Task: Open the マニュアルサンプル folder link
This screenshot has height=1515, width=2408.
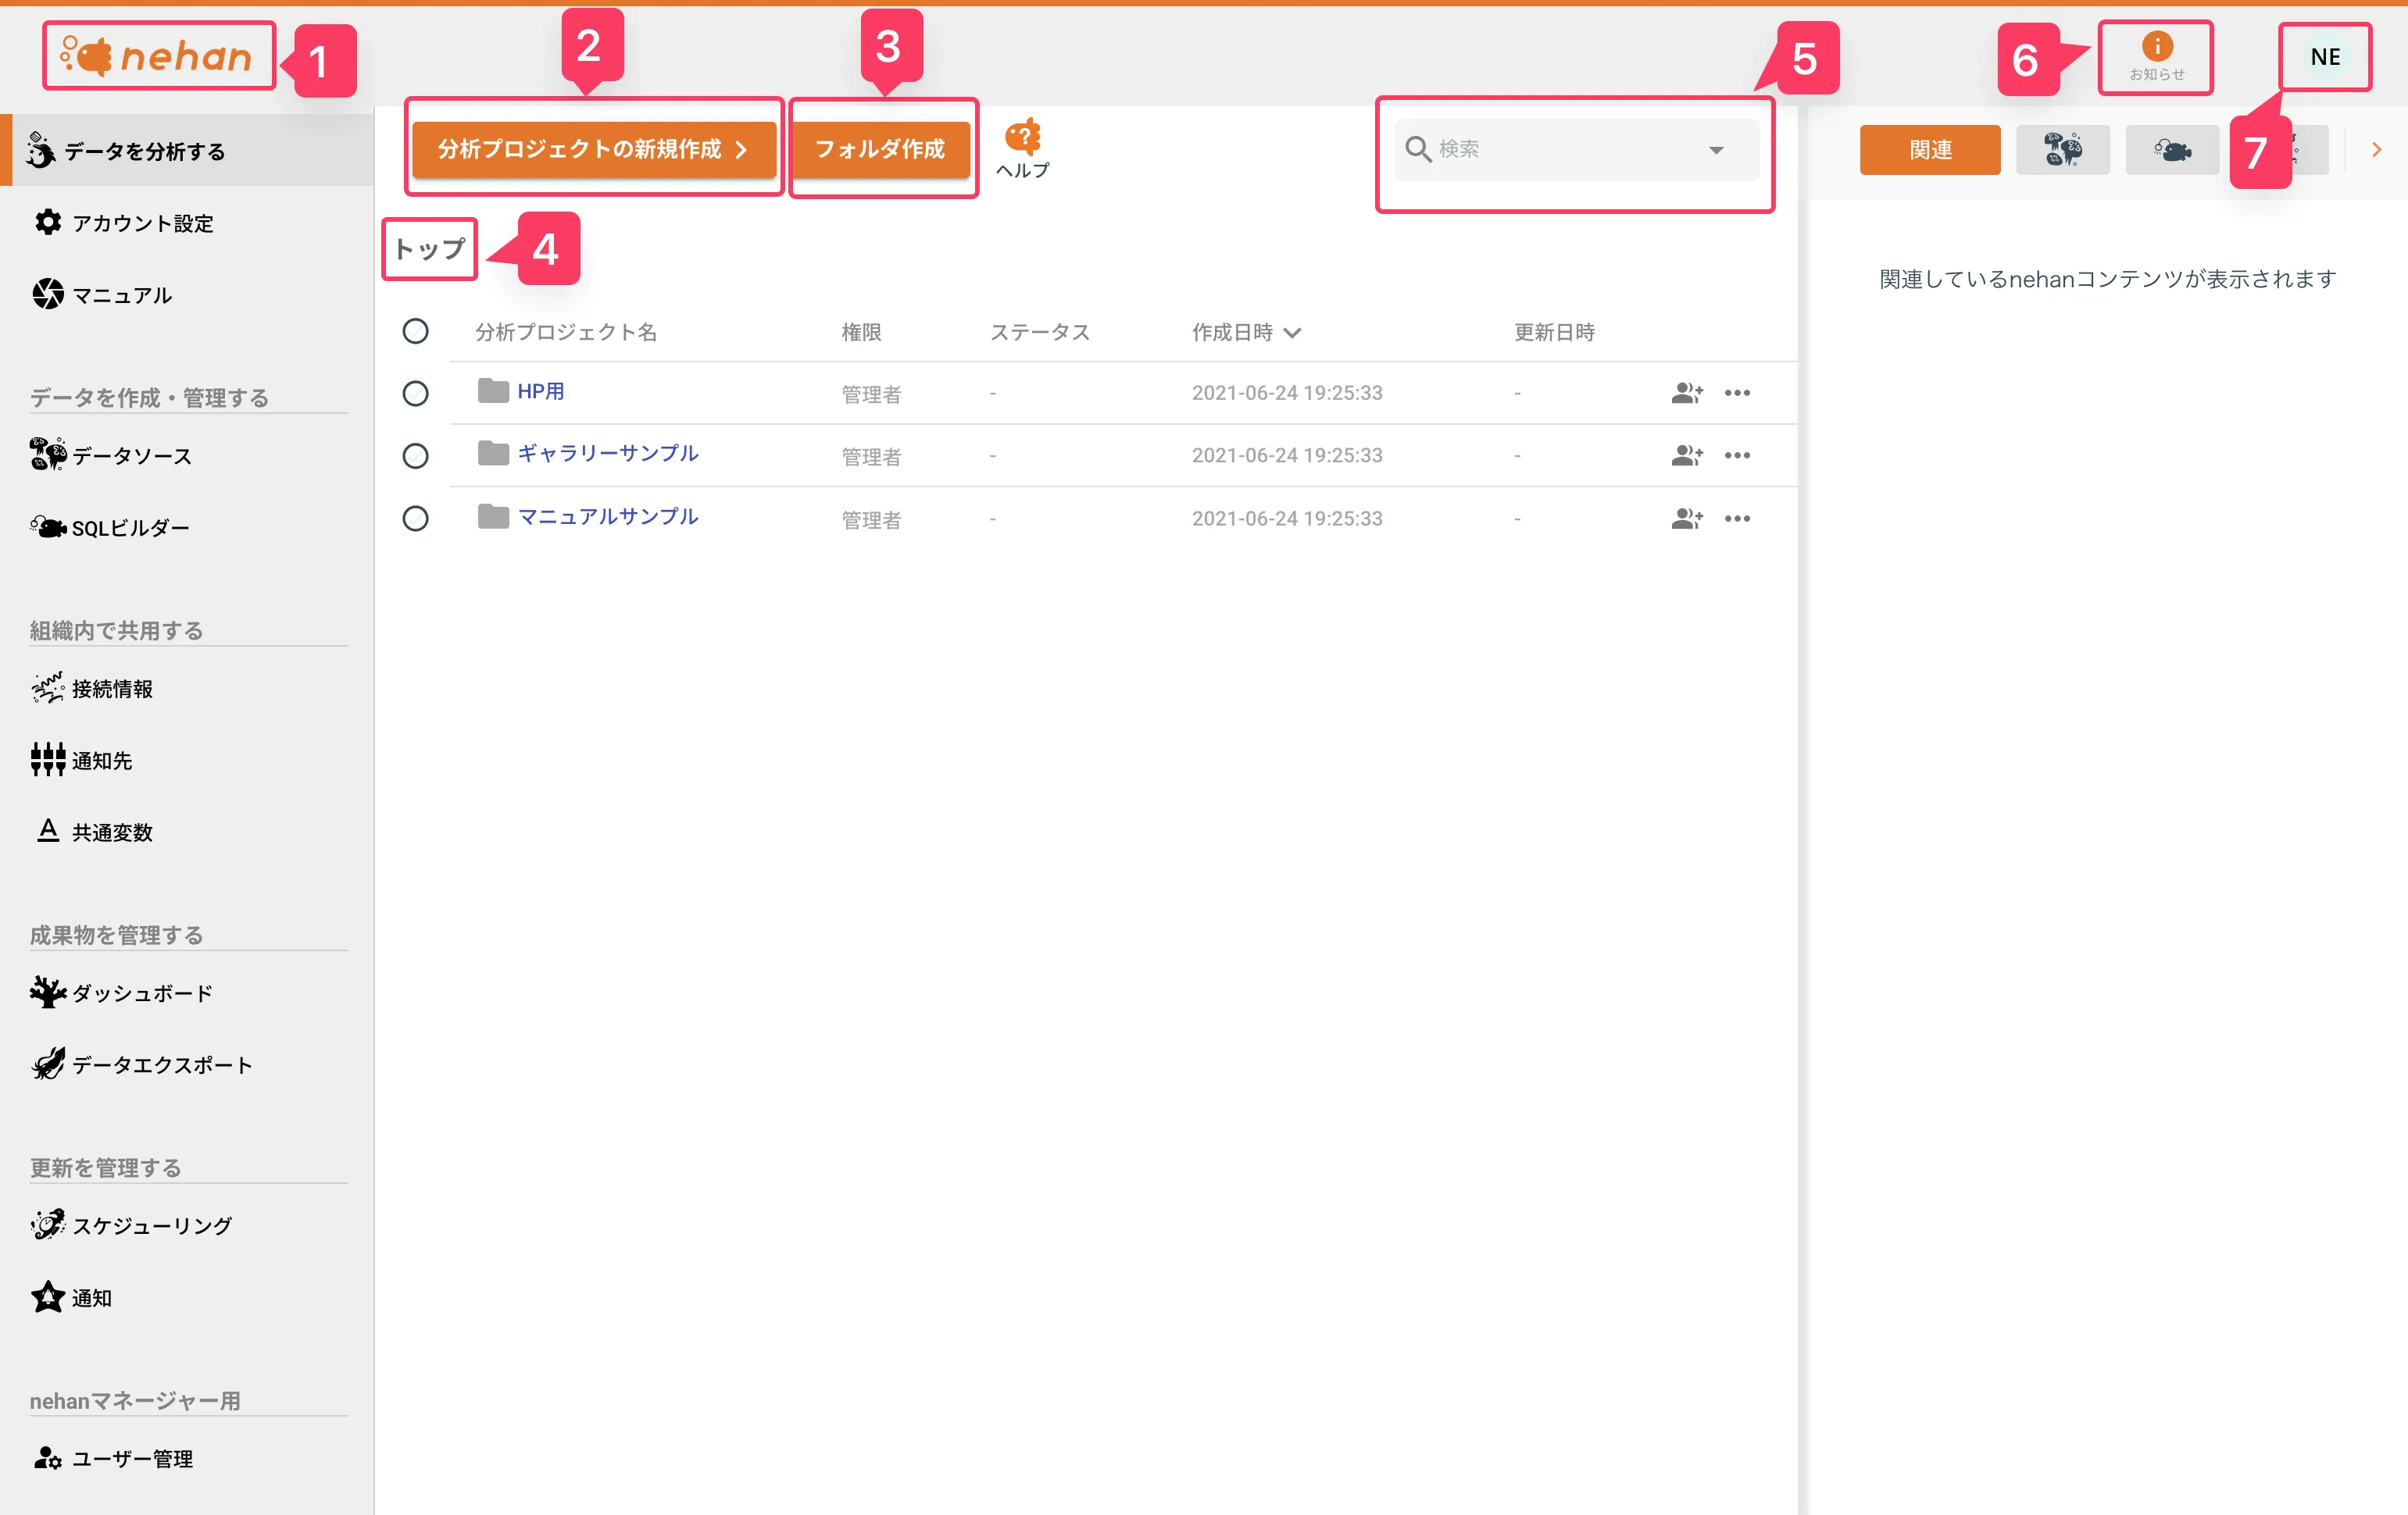Action: (608, 517)
